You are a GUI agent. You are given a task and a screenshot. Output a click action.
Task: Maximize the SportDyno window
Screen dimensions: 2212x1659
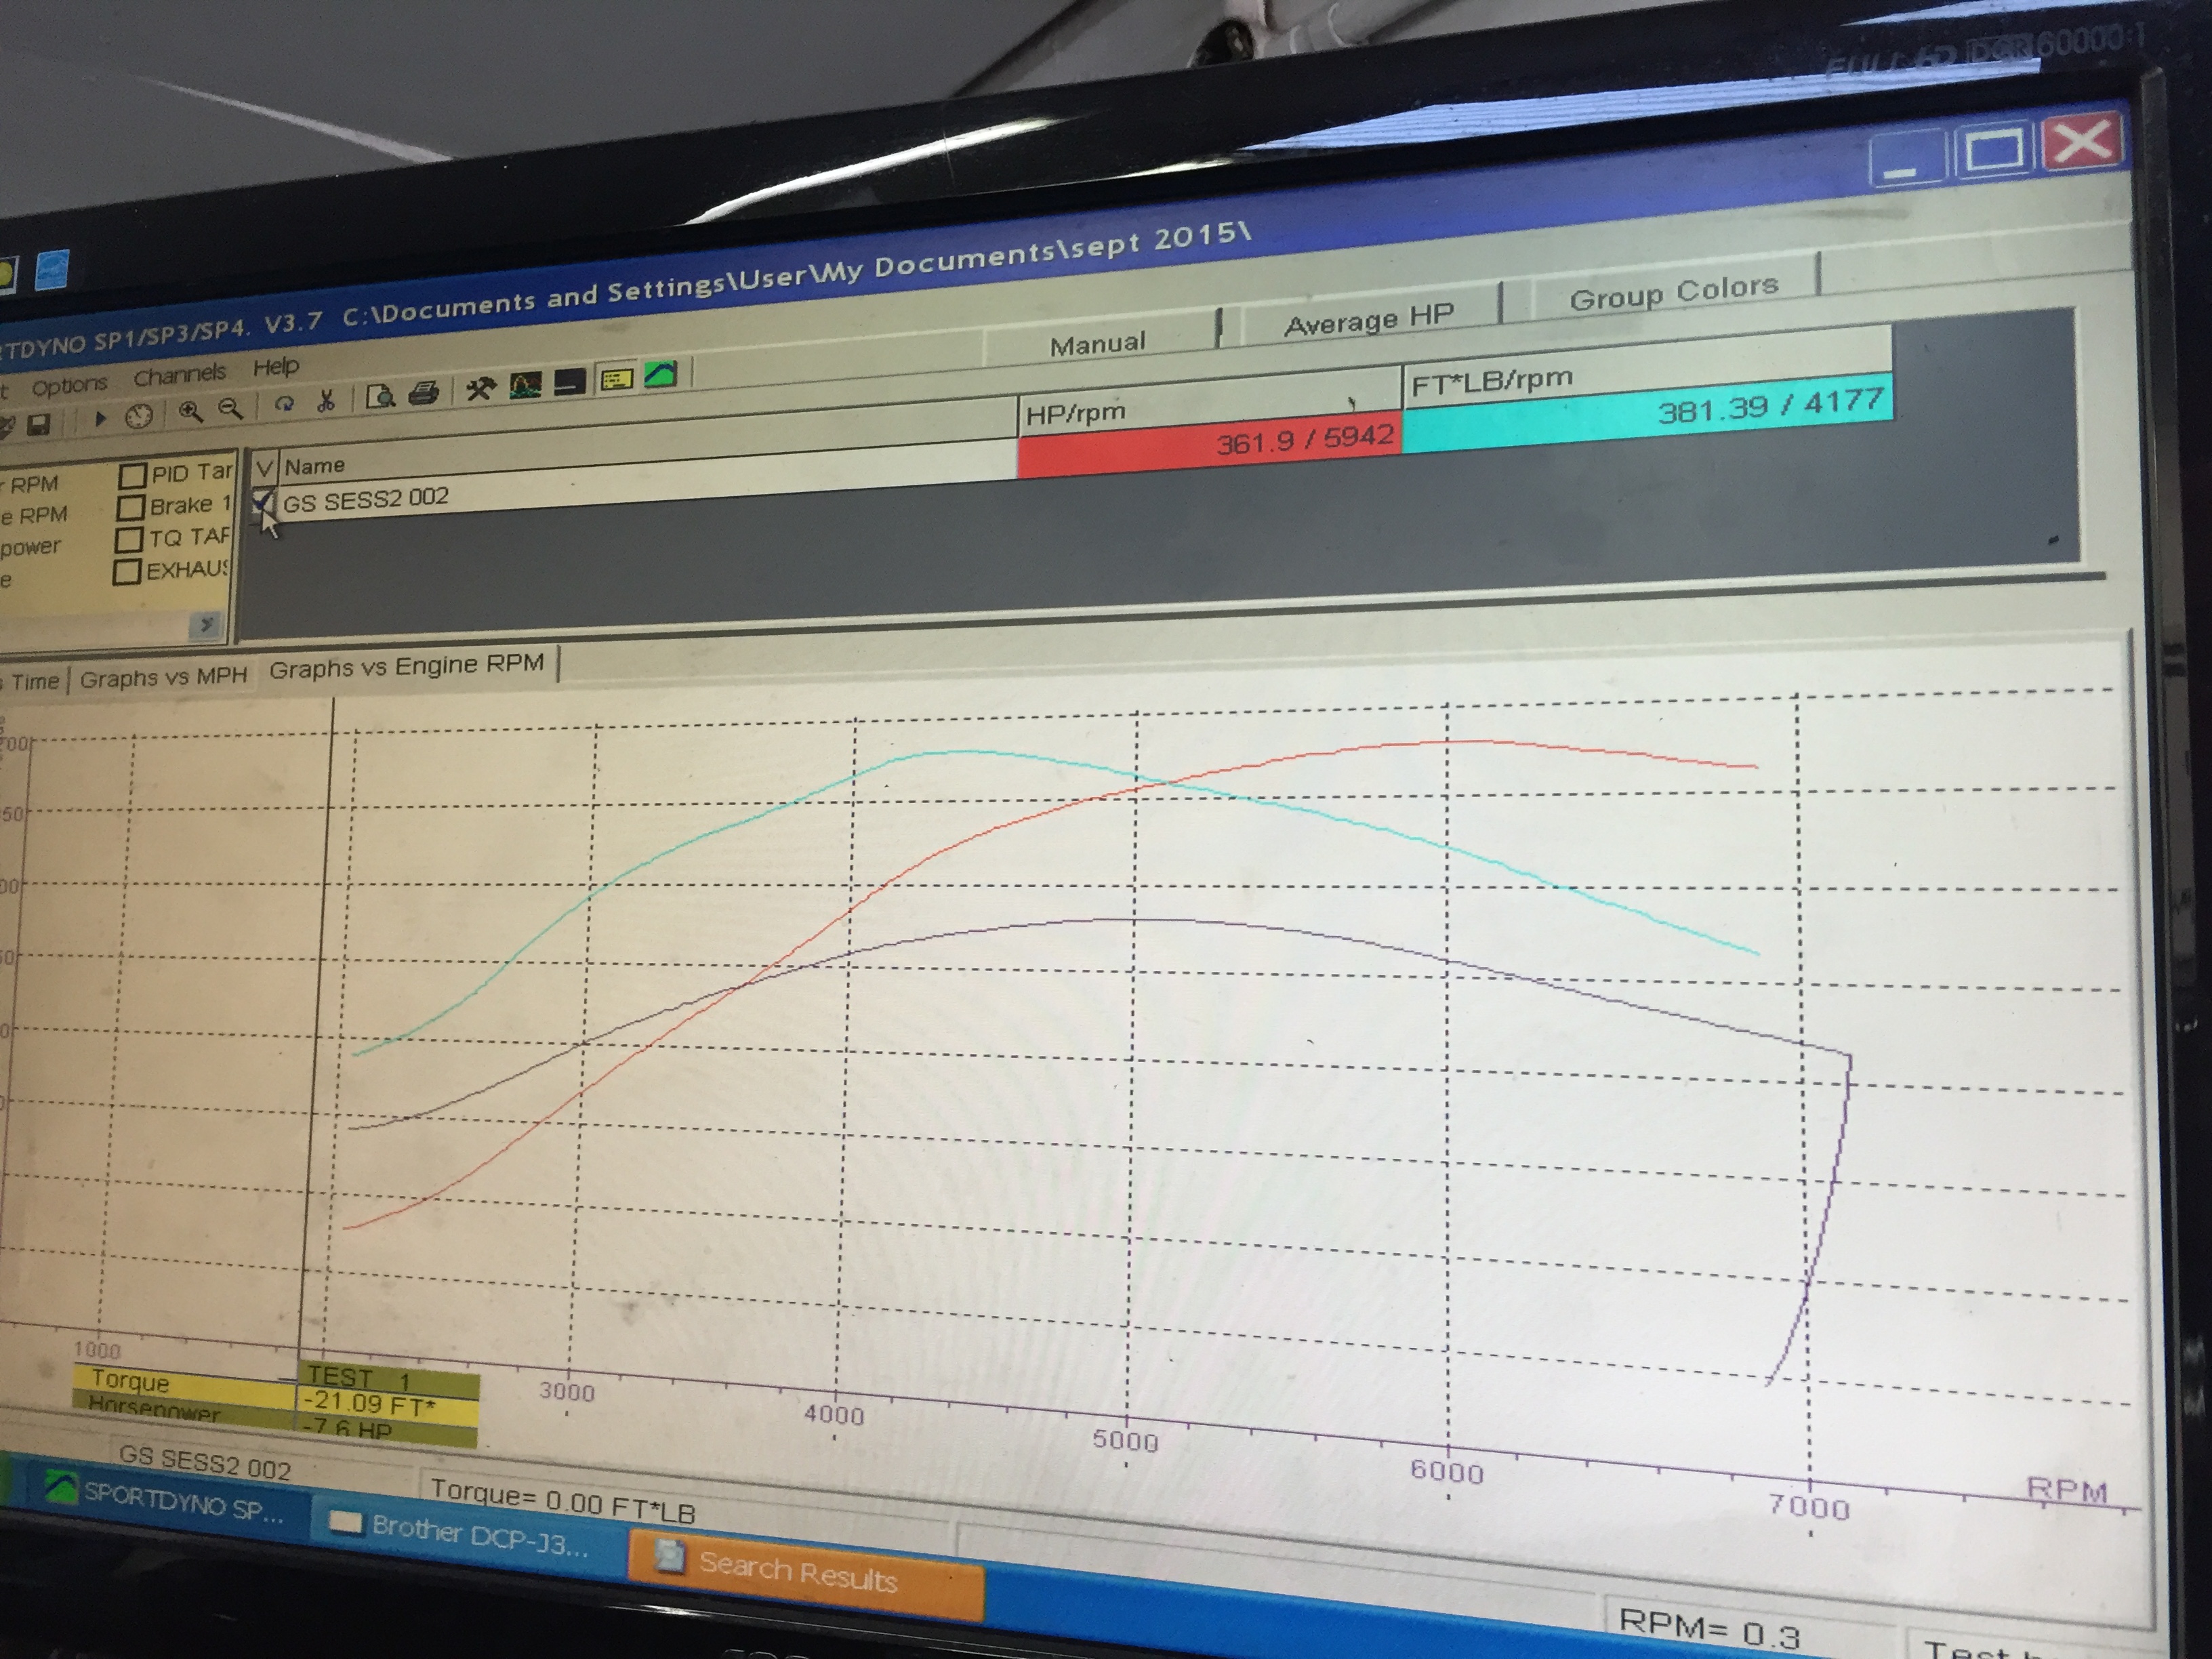1994,151
